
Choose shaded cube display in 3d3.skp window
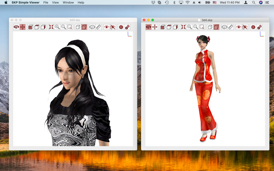[x=84, y=27]
